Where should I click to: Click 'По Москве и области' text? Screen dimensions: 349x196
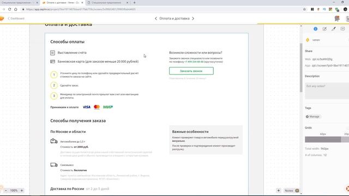tap(68, 132)
